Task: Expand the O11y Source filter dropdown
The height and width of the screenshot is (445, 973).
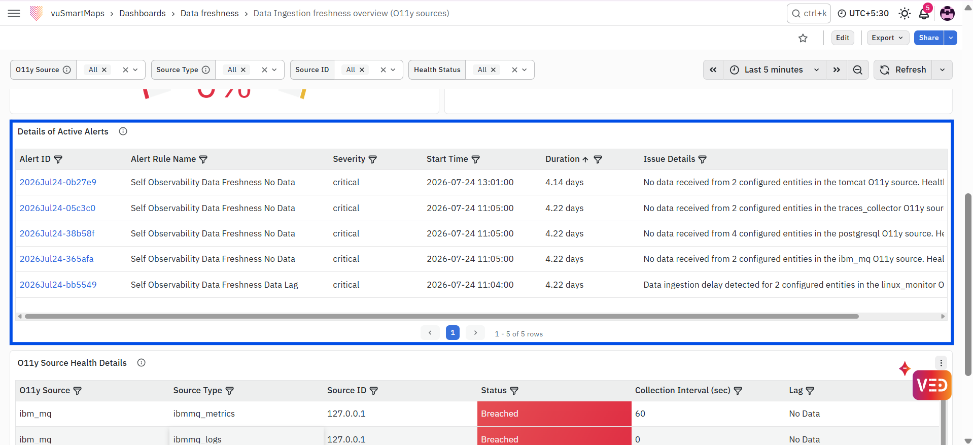Action: pyautogui.click(x=135, y=70)
